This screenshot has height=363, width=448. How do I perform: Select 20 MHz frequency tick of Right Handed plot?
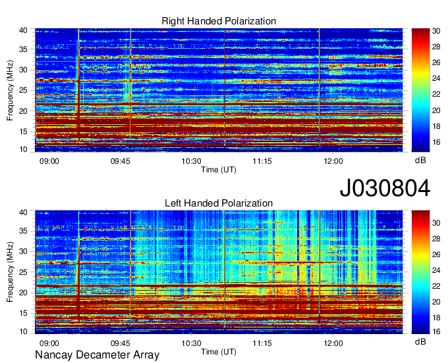(23, 111)
